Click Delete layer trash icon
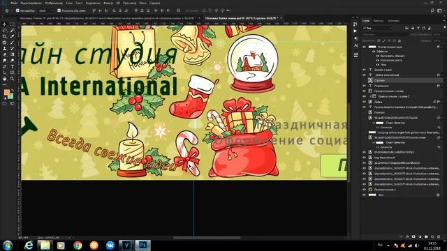Screen dimensions: 447x251 click(439, 236)
